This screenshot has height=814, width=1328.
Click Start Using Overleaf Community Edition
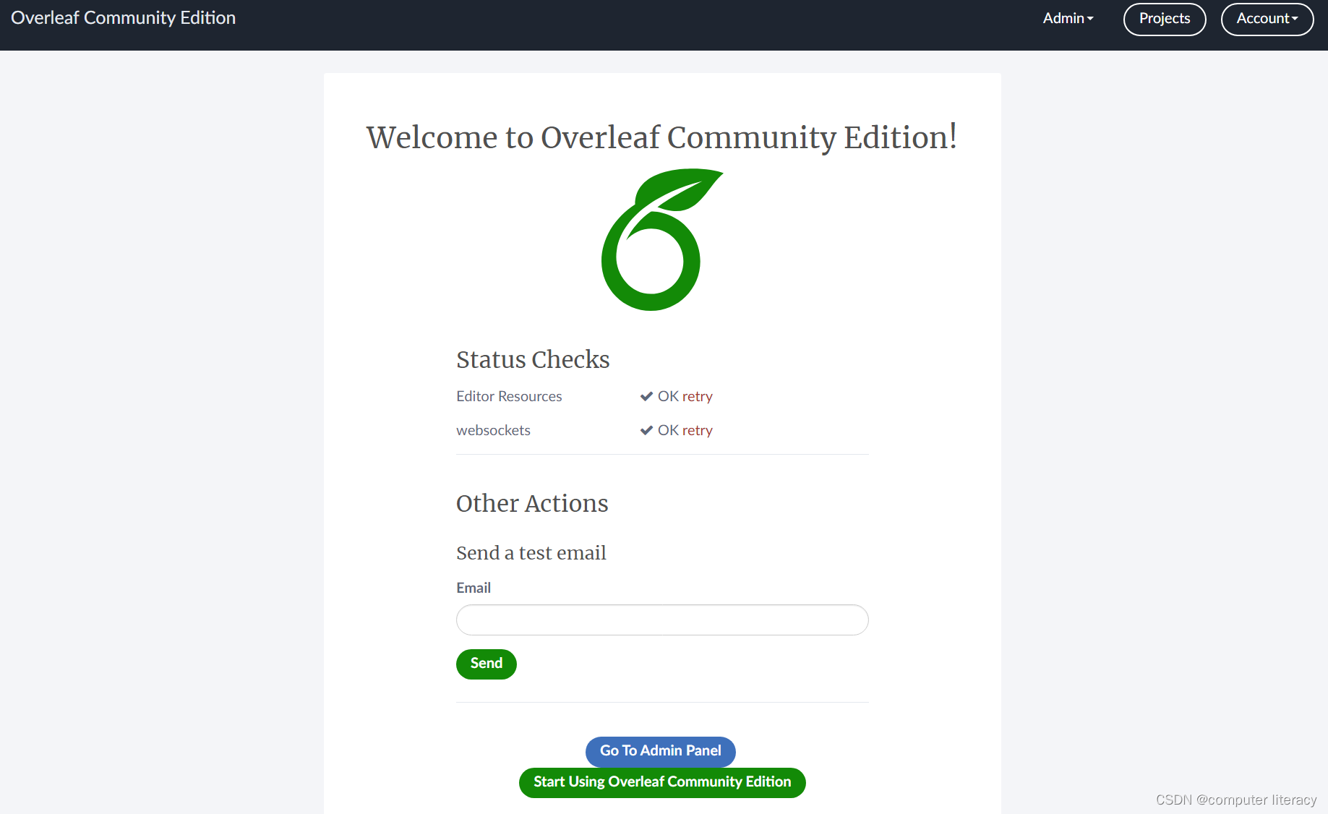pyautogui.click(x=661, y=782)
